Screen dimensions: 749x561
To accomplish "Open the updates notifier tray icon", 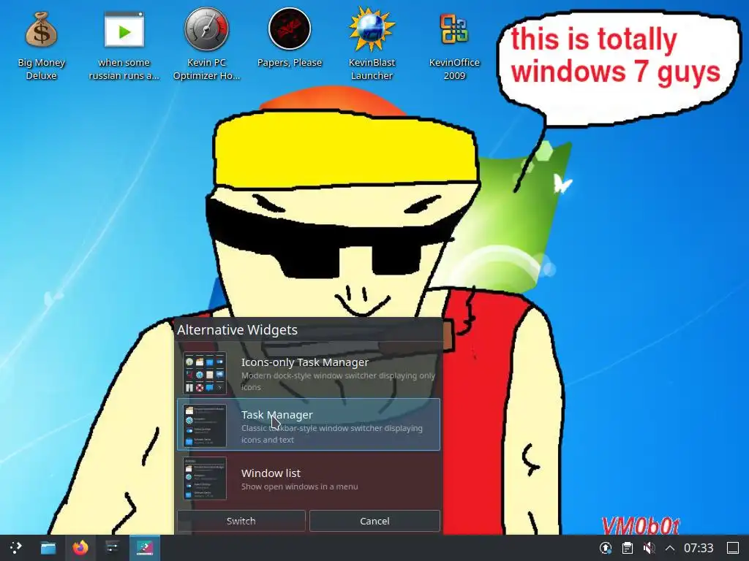I will [x=605, y=548].
